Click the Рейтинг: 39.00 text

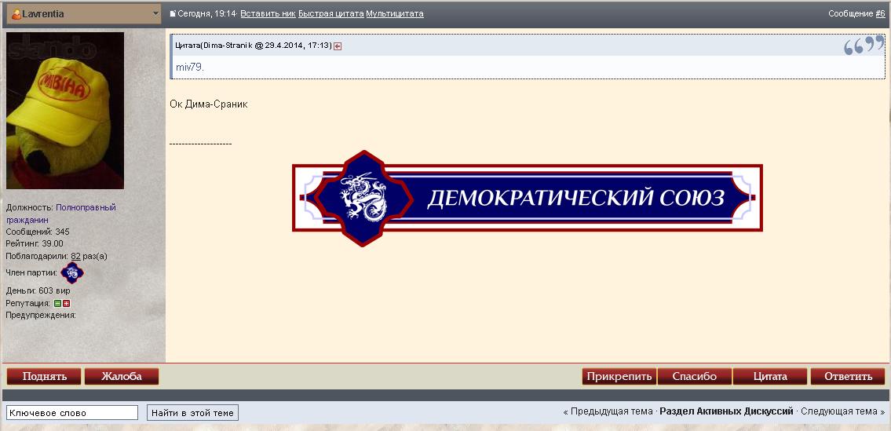(34, 244)
